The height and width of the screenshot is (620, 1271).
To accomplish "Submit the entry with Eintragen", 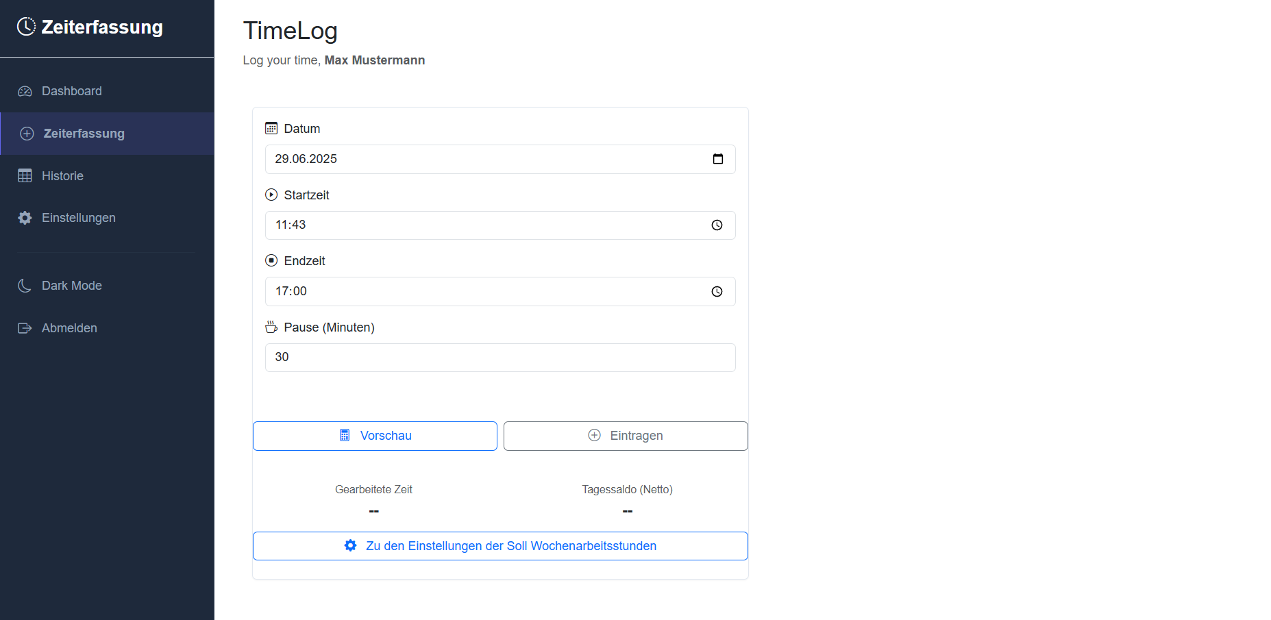I will pos(625,436).
